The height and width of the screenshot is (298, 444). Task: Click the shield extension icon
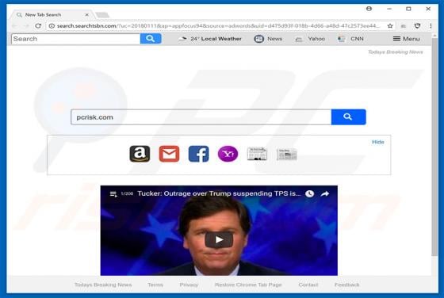[x=417, y=25]
